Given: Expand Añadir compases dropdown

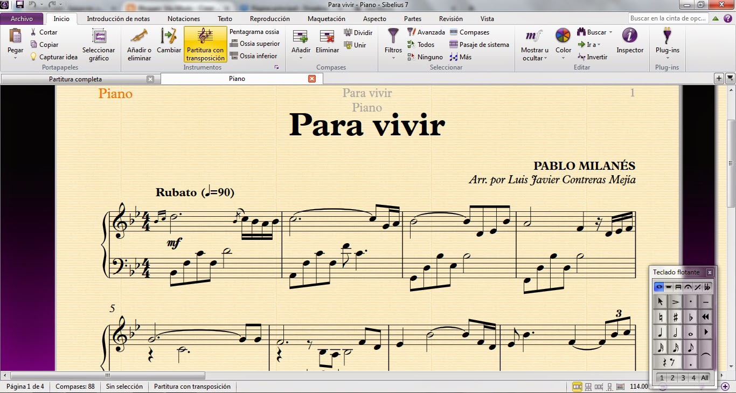Looking at the screenshot, I should 301,57.
